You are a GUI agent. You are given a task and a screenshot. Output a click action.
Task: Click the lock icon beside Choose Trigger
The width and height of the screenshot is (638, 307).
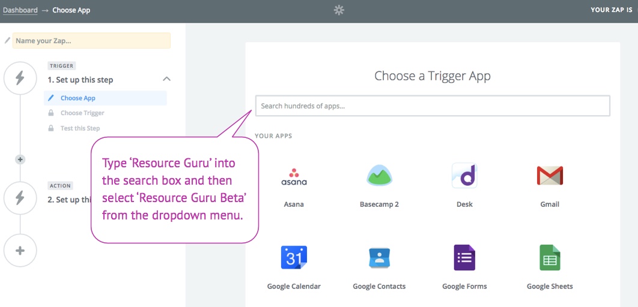[x=51, y=113]
